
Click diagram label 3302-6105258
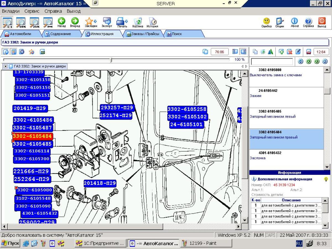[x=187, y=109]
